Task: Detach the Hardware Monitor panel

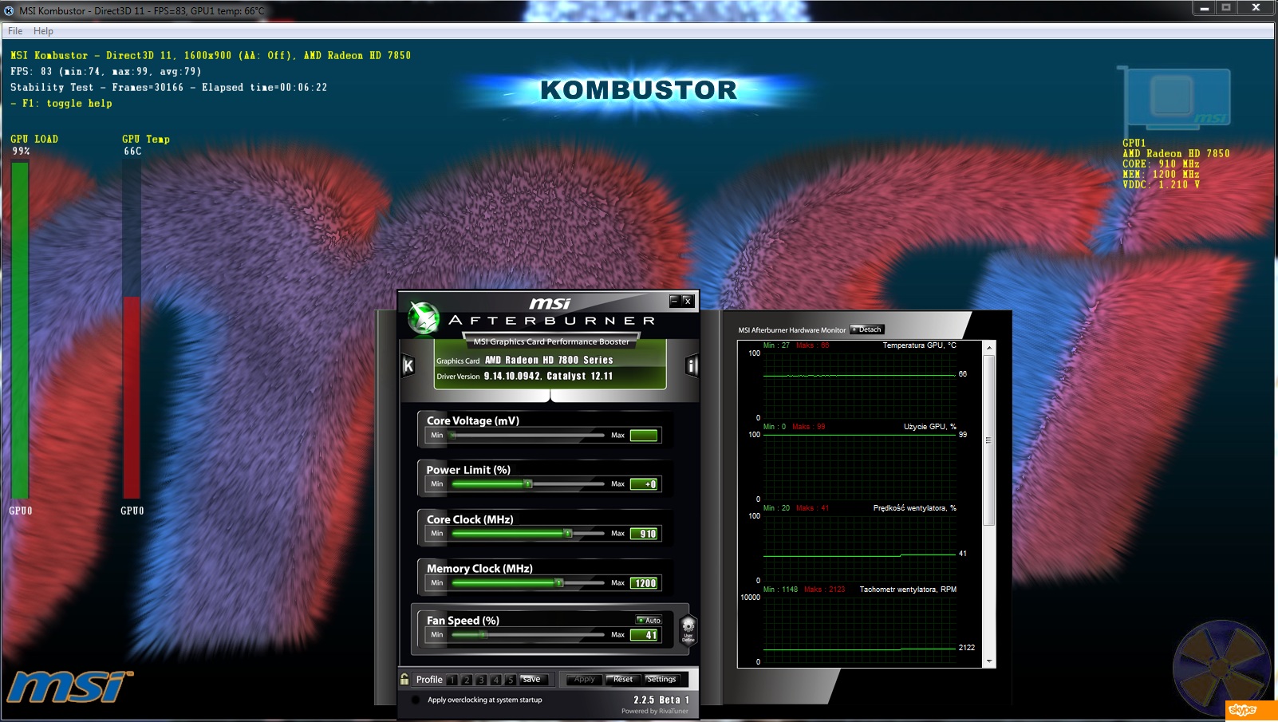Action: click(x=867, y=329)
